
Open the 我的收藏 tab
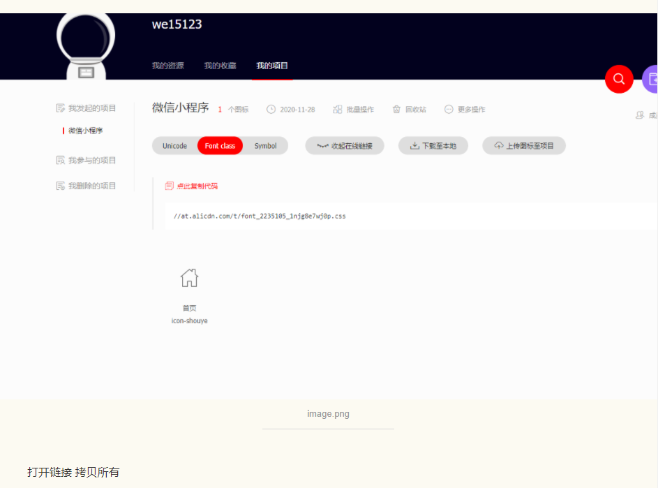pyautogui.click(x=220, y=66)
